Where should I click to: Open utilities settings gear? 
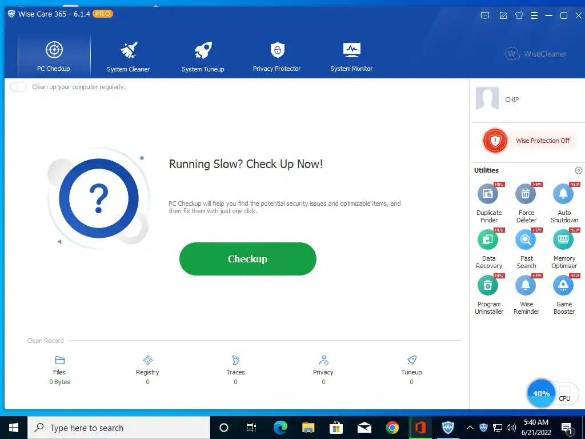578,170
